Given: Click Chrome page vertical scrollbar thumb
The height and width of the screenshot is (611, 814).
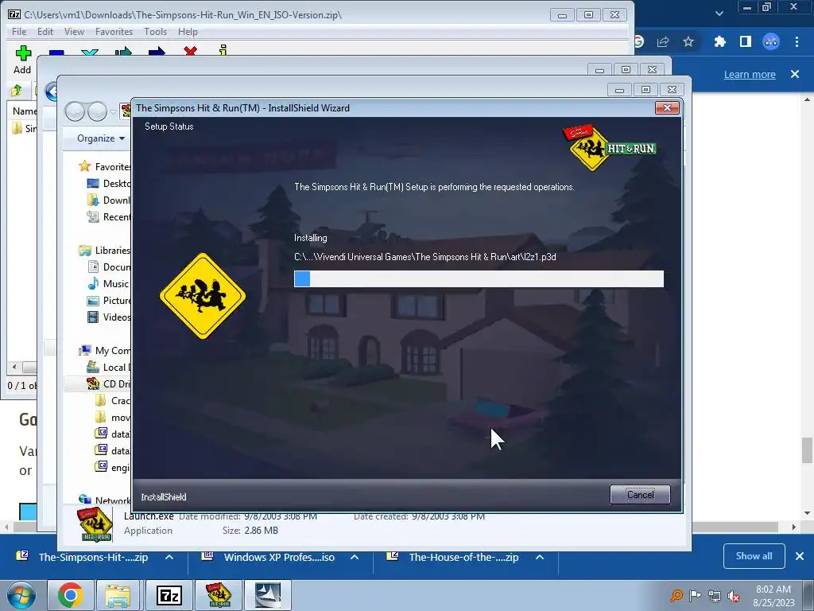Looking at the screenshot, I should pos(807,450).
